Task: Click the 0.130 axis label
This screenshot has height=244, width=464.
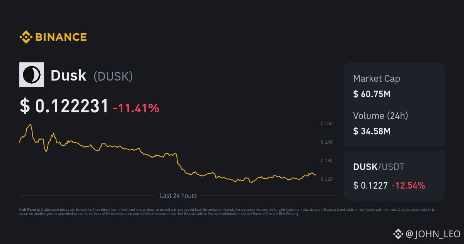Action: point(327,161)
